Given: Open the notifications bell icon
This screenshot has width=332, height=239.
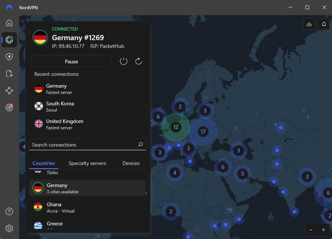Looking at the screenshot, I should click(x=324, y=24).
